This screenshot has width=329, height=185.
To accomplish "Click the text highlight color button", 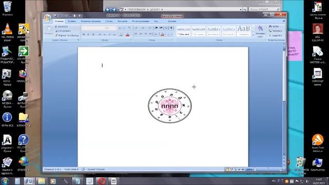I will (x=121, y=35).
